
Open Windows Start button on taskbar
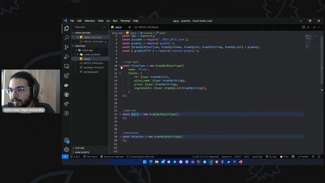point(145,162)
